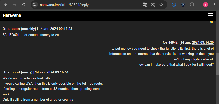Click the 14 авг. 2024 09:16:51 timestamp
Screen dimensions: 219x104
point(52,72)
